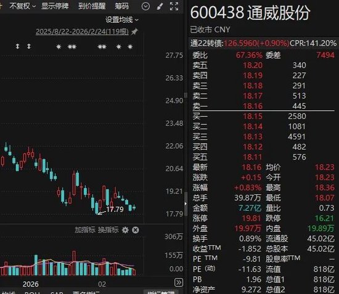Click 金额 value 7.27亿
Viewport: 339px width, 294px height.
[x=250, y=208]
